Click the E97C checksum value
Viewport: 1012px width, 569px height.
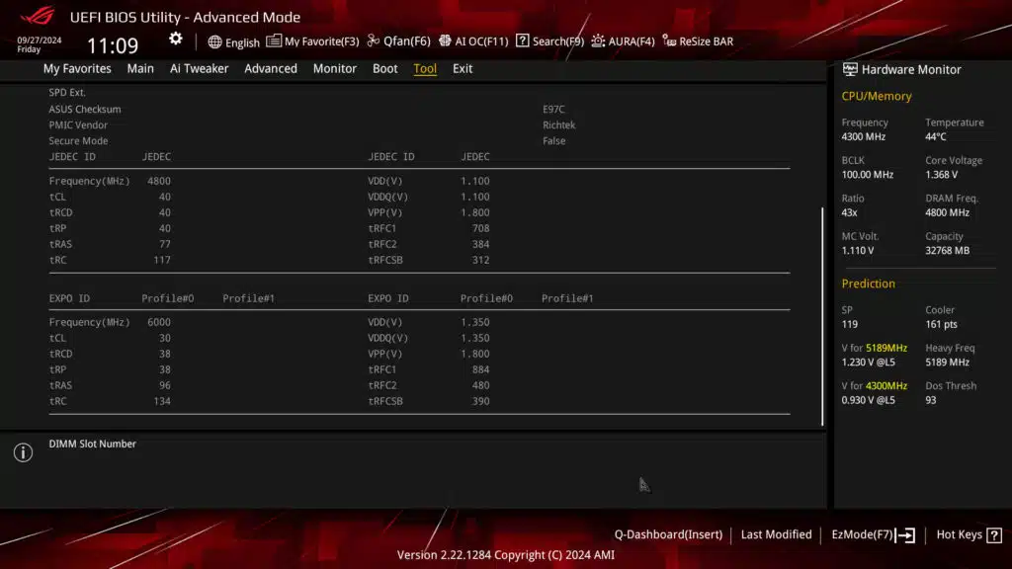click(553, 109)
